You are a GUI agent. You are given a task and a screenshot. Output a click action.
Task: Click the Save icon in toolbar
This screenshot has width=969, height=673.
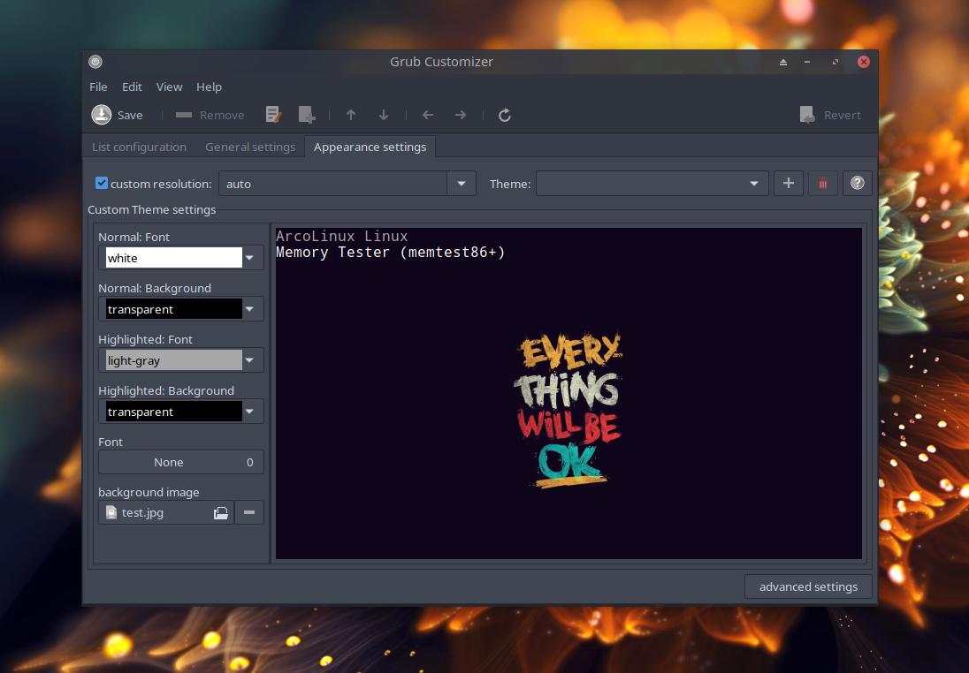click(103, 115)
